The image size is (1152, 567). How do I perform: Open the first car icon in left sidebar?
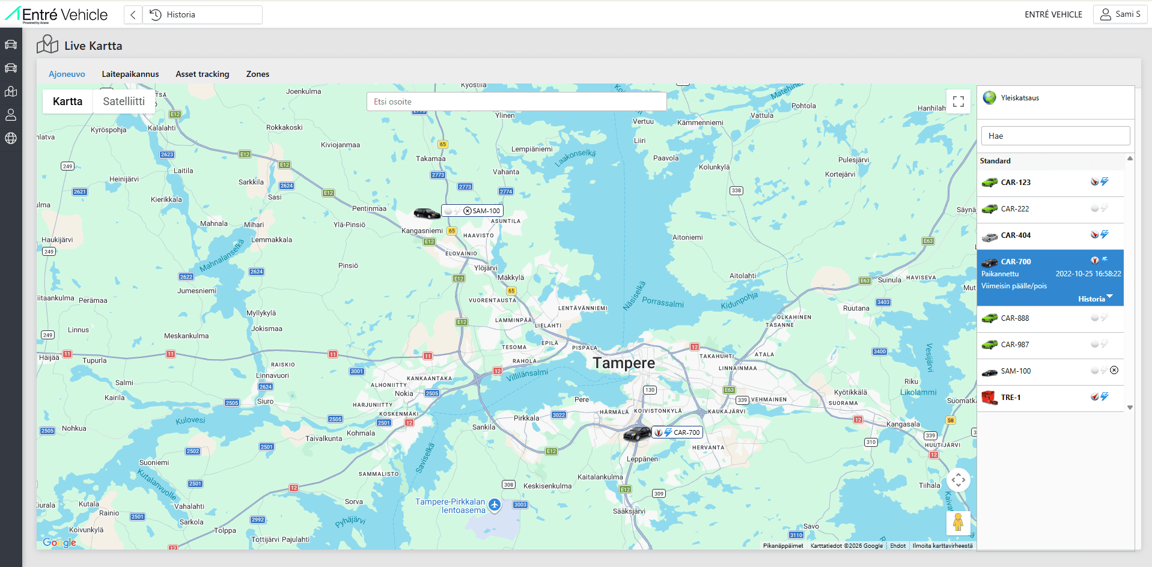tap(11, 44)
